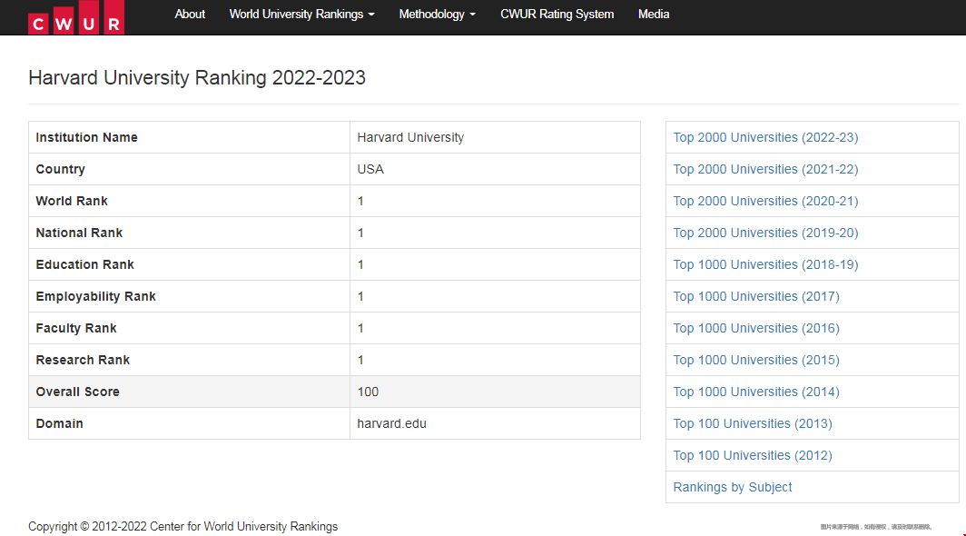
Task: Expand World University Rankings dropdown
Action: (x=301, y=15)
